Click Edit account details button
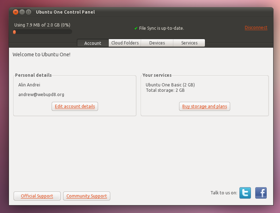The width and height of the screenshot is (280, 213). pyautogui.click(x=75, y=106)
